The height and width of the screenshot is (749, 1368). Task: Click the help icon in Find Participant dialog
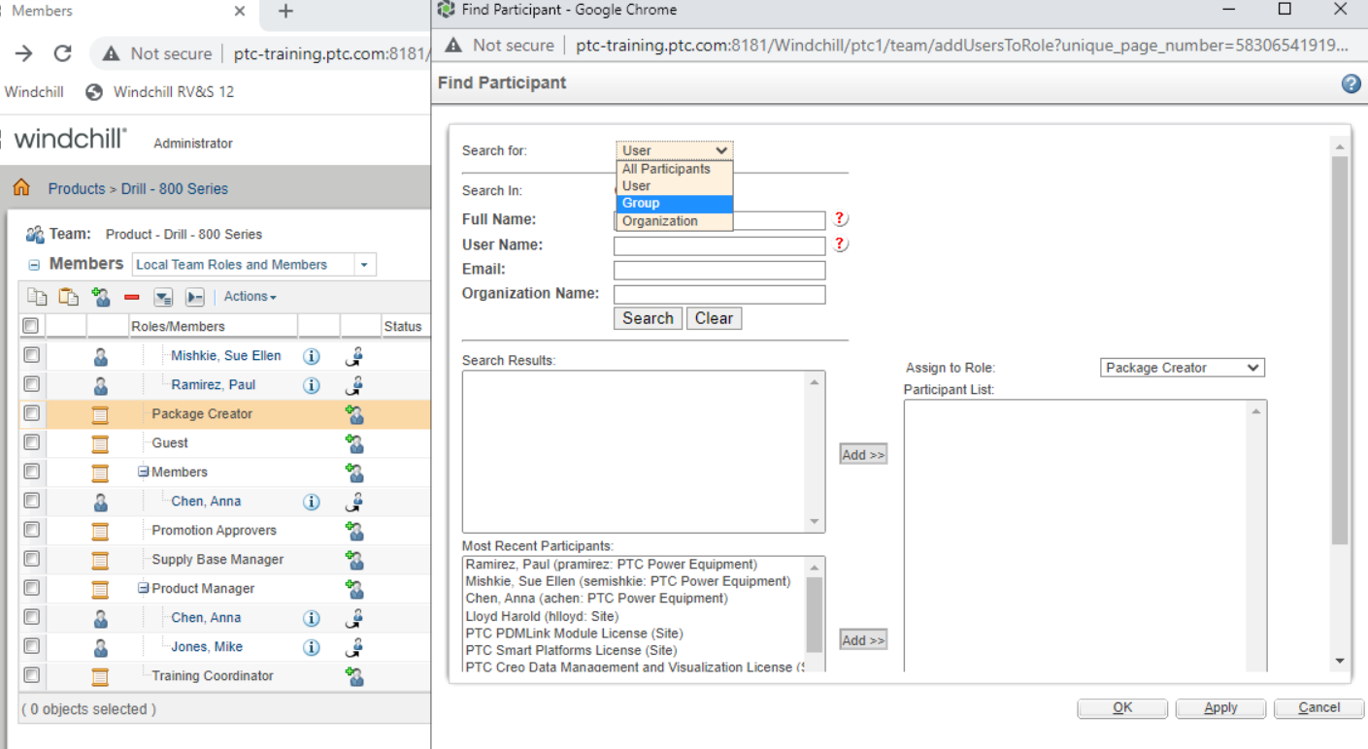coord(1351,83)
